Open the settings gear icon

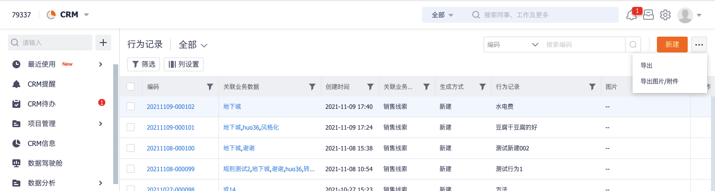(x=665, y=15)
